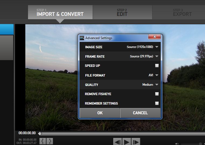Set the in point marker
Image resolution: width=205 pixels, height=145 pixels.
coord(43,141)
